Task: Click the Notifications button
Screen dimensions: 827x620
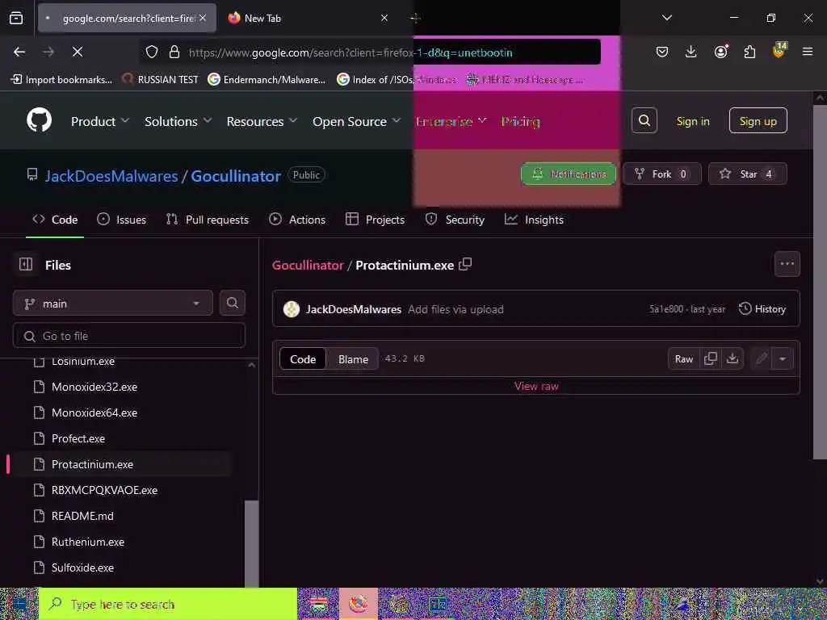Action: click(568, 174)
